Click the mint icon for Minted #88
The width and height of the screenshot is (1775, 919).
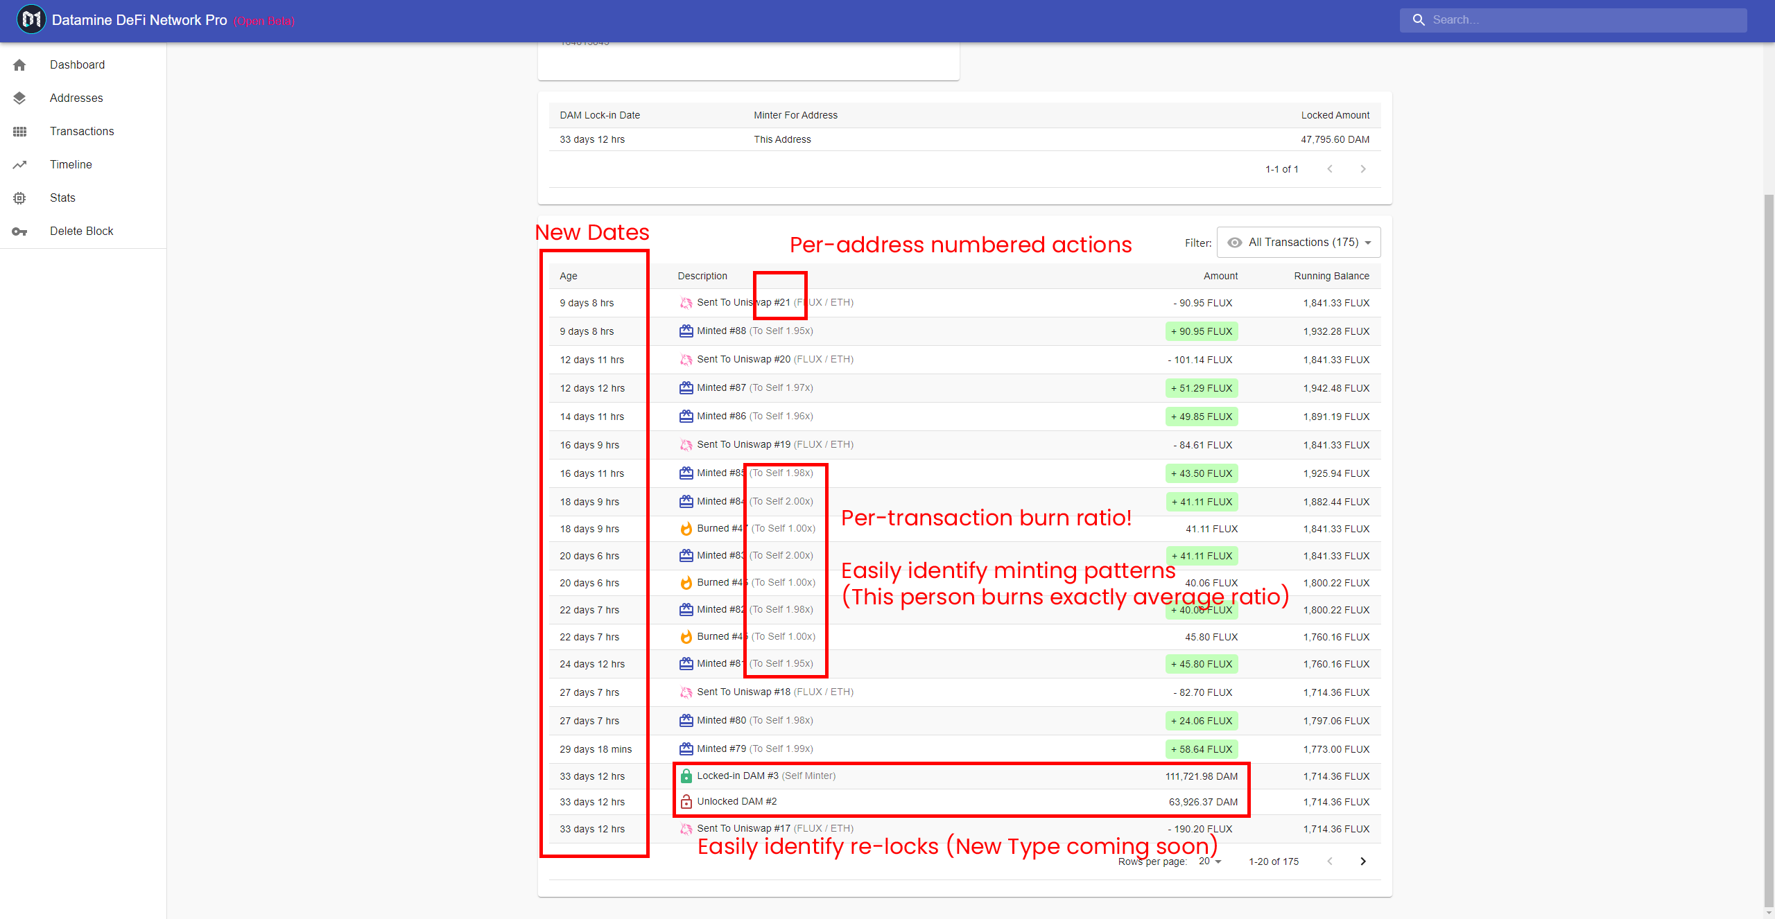(x=686, y=331)
